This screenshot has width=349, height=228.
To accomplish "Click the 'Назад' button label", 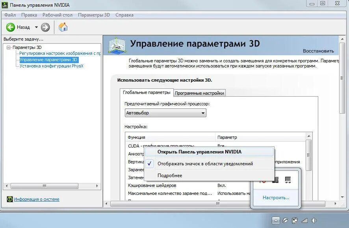I will click(x=23, y=27).
